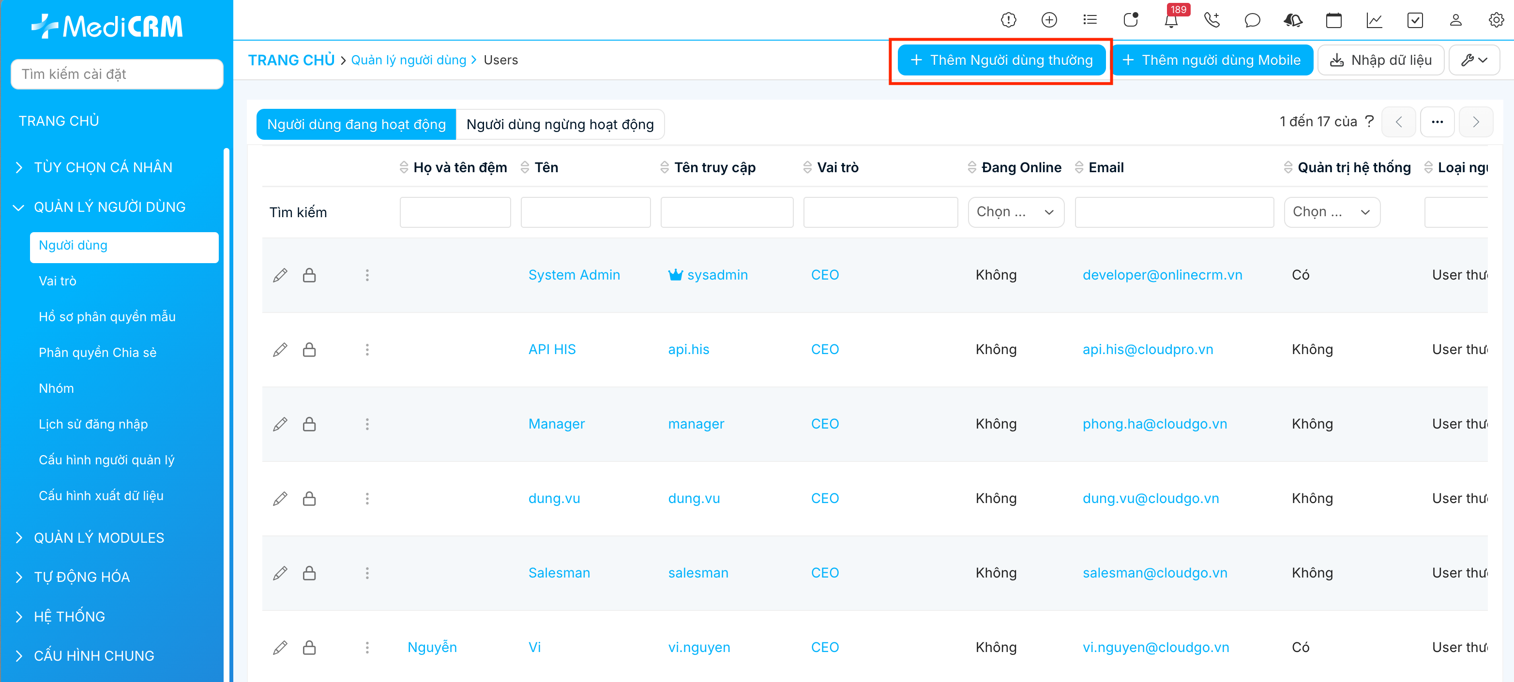This screenshot has height=682, width=1514.
Task: Open the chat bubble icon
Action: [1252, 21]
